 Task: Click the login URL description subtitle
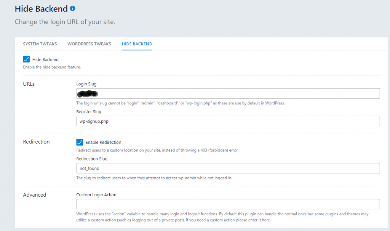(x=65, y=22)
